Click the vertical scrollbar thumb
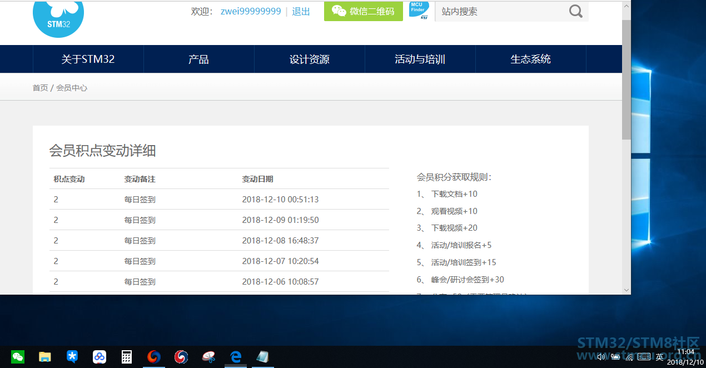 pyautogui.click(x=627, y=79)
